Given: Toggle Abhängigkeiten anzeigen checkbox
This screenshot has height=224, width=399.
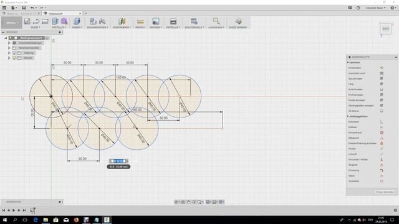Looking at the screenshot, I should [x=382, y=105].
